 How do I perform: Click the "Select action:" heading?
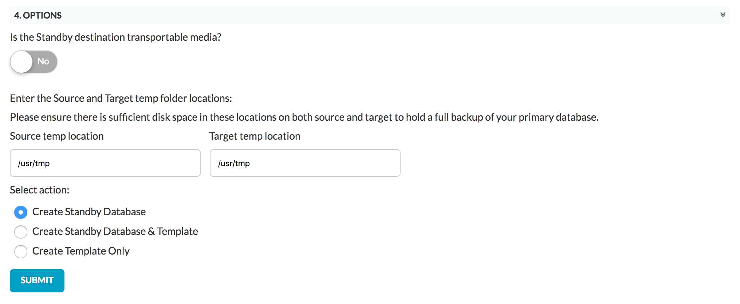[x=40, y=190]
